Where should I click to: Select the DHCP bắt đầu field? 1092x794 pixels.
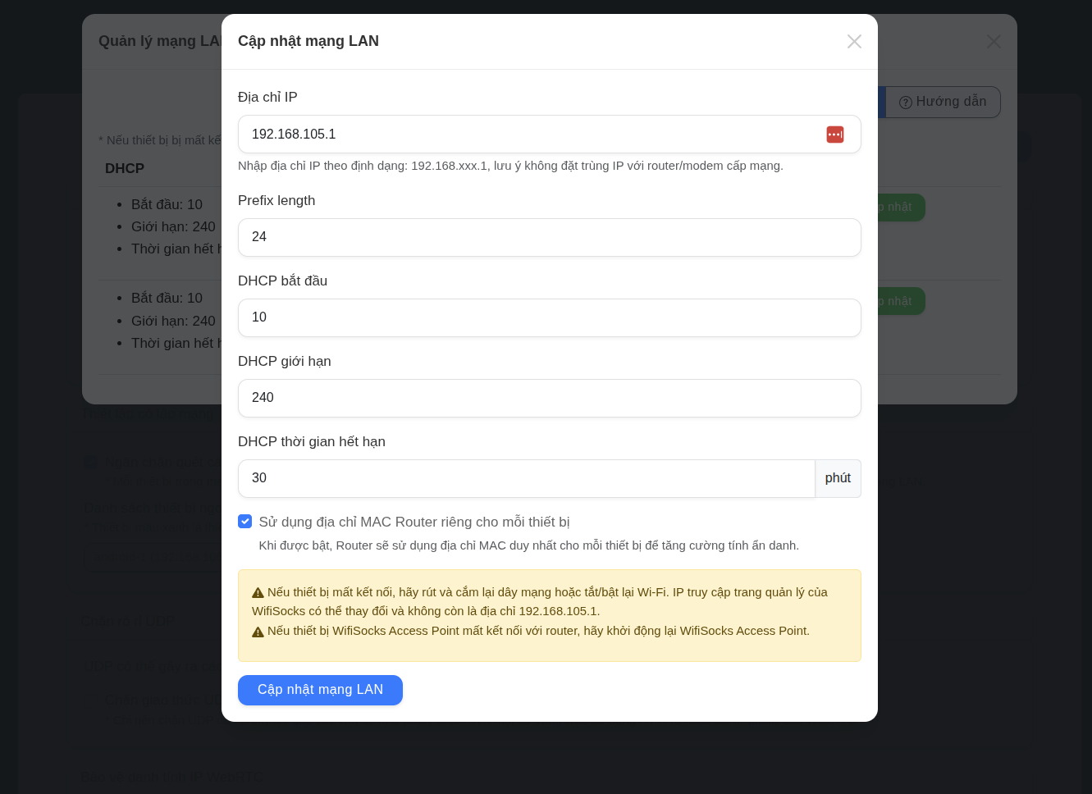549,317
